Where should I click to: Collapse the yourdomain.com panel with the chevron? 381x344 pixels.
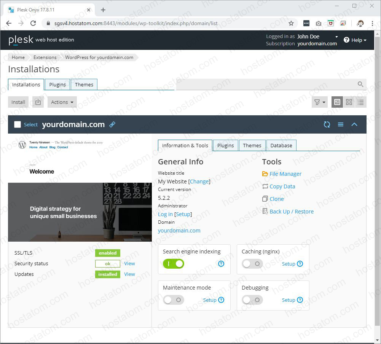click(x=354, y=124)
